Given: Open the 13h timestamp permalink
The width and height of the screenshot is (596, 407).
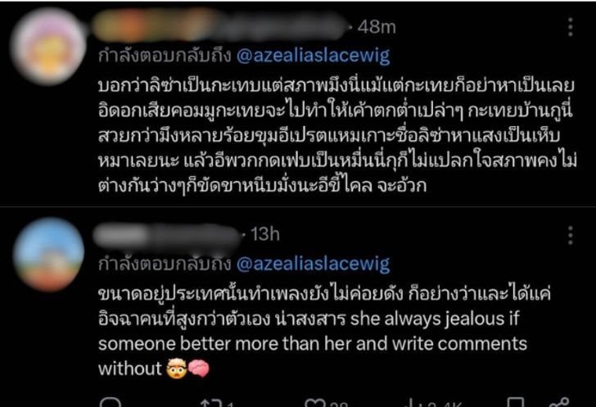Looking at the screenshot, I should (265, 234).
